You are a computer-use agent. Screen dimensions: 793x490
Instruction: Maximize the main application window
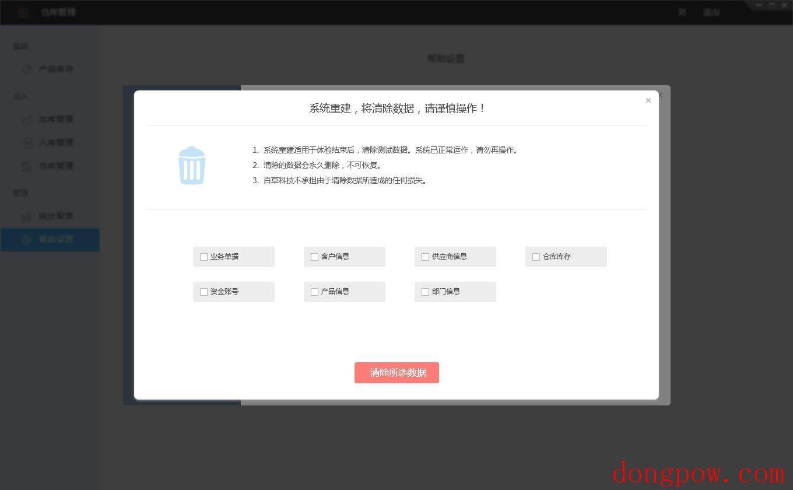[771, 5]
